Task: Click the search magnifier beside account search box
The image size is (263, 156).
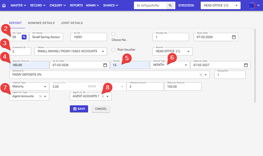Action: 171,6
